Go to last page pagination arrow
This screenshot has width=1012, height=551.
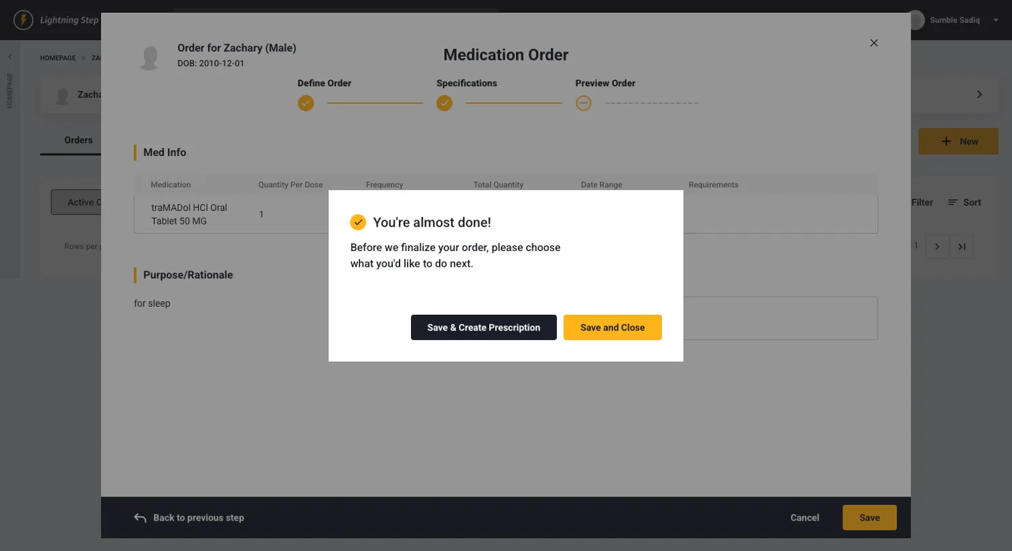tap(961, 247)
